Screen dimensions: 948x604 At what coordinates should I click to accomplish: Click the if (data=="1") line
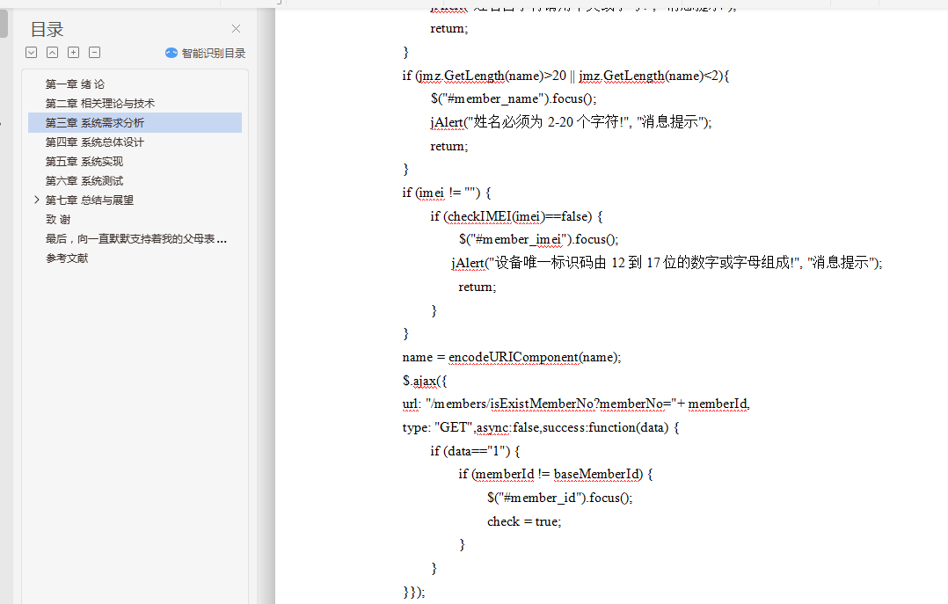click(x=475, y=451)
